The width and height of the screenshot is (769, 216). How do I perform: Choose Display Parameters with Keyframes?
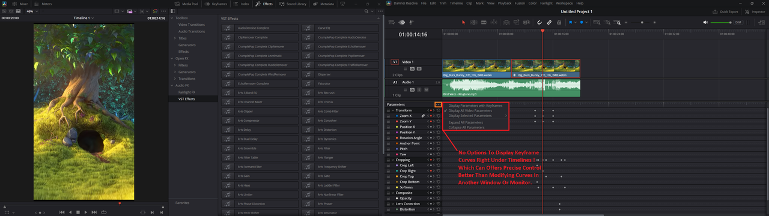(x=475, y=106)
